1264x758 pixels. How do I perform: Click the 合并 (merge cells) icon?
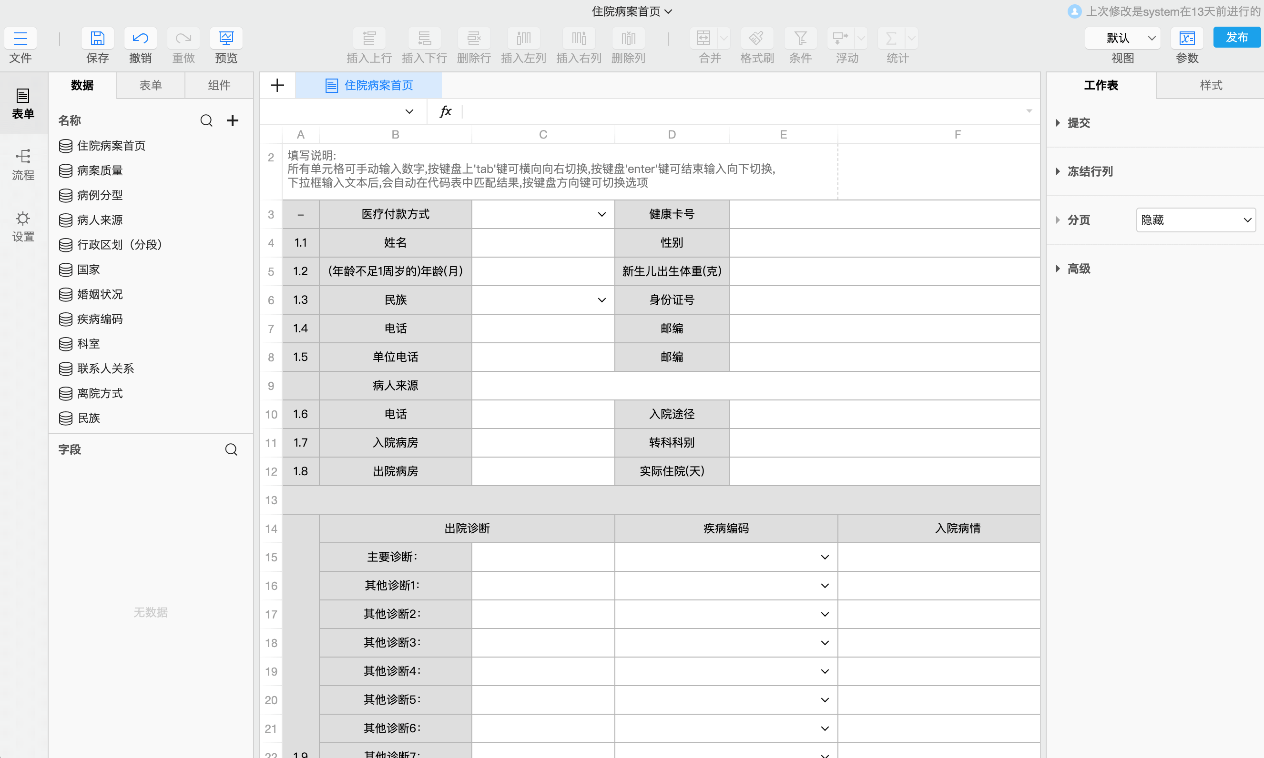pyautogui.click(x=703, y=38)
